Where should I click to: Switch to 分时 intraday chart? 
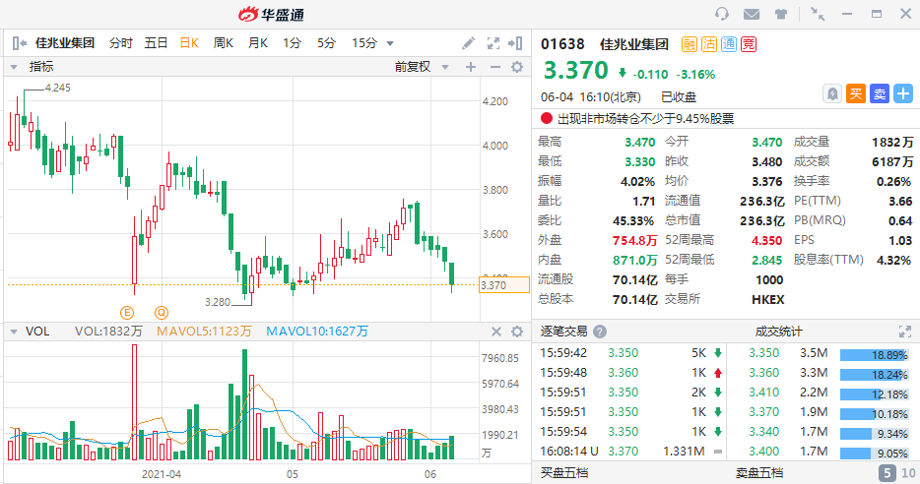[121, 42]
